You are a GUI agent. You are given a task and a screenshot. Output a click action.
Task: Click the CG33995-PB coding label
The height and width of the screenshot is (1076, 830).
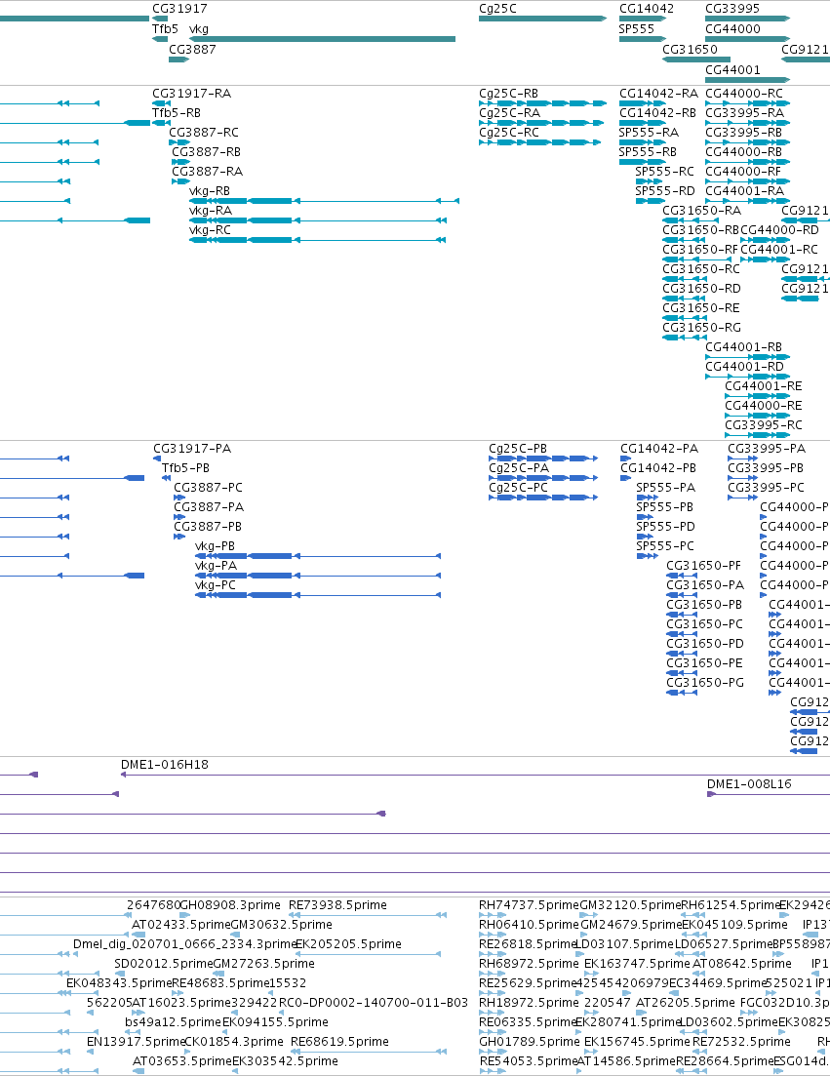[x=766, y=468]
